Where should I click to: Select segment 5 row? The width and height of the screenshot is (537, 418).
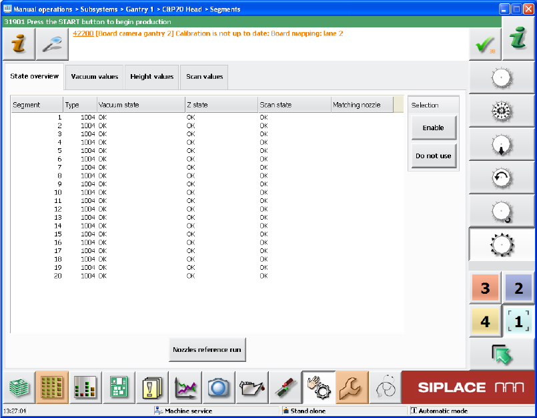point(207,151)
